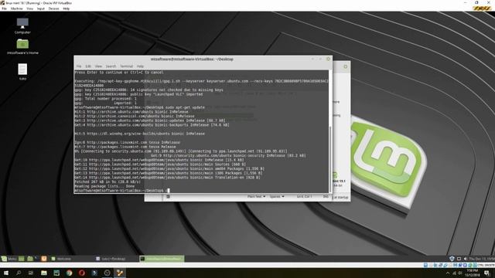Viewport: 495px width, 278px height.
Task: Open the Computer desktop icon
Action: click(22, 25)
